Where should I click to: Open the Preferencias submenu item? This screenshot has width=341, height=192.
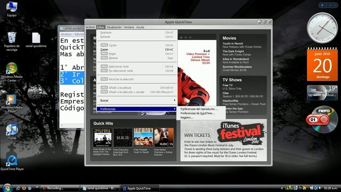click(137, 109)
